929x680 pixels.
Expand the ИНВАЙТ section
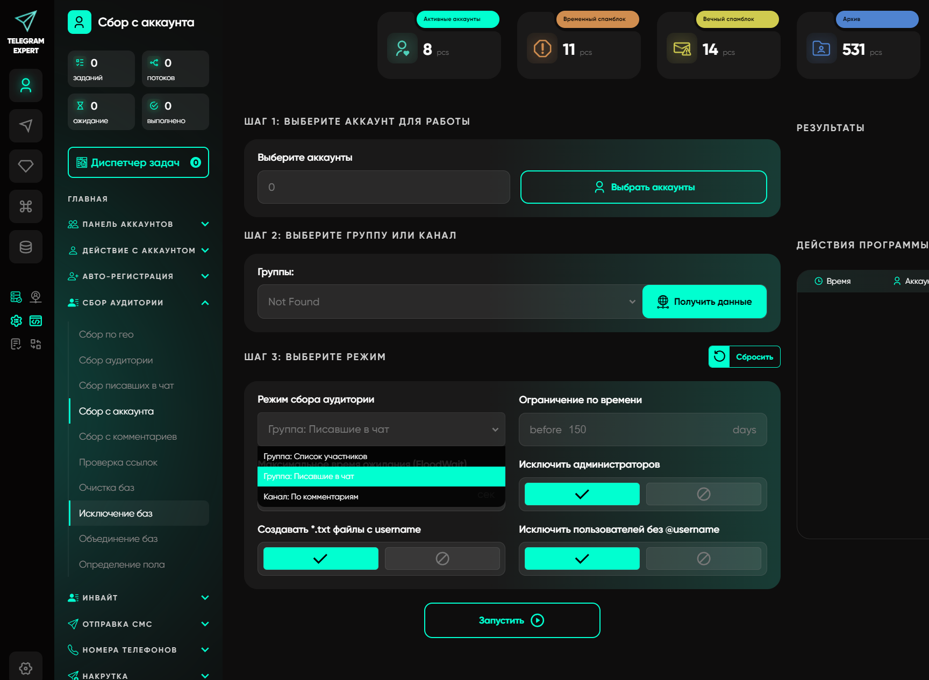pos(138,598)
